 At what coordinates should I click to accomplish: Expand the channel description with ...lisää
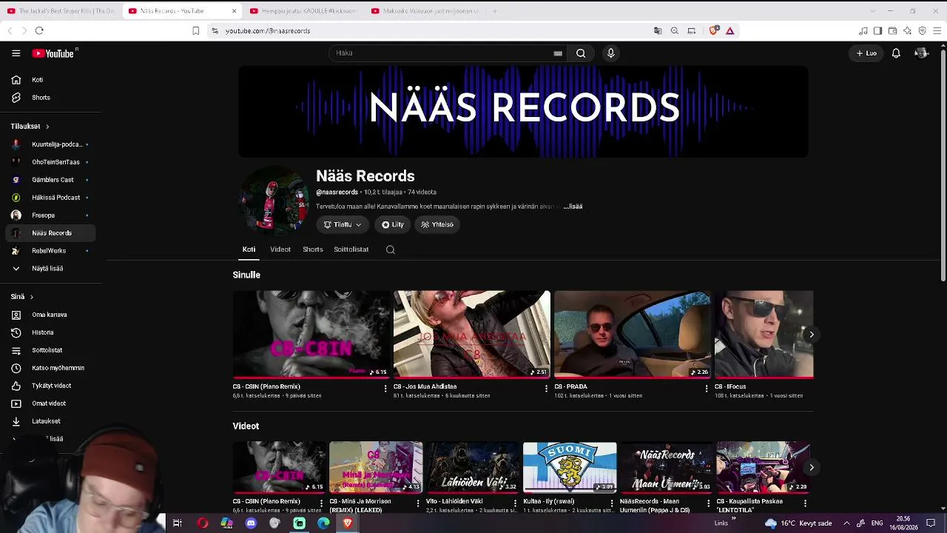point(573,207)
